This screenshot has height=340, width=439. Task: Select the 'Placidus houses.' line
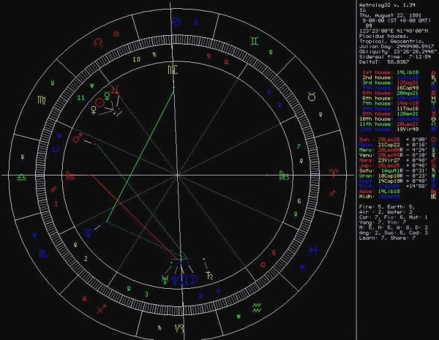click(384, 36)
